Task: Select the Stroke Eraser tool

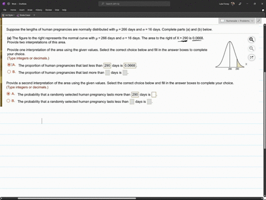Action: tap(23, 15)
